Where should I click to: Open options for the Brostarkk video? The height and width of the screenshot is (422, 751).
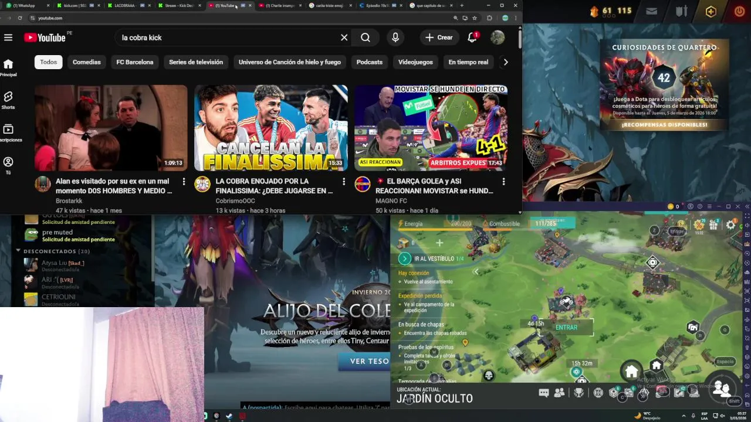(x=184, y=182)
